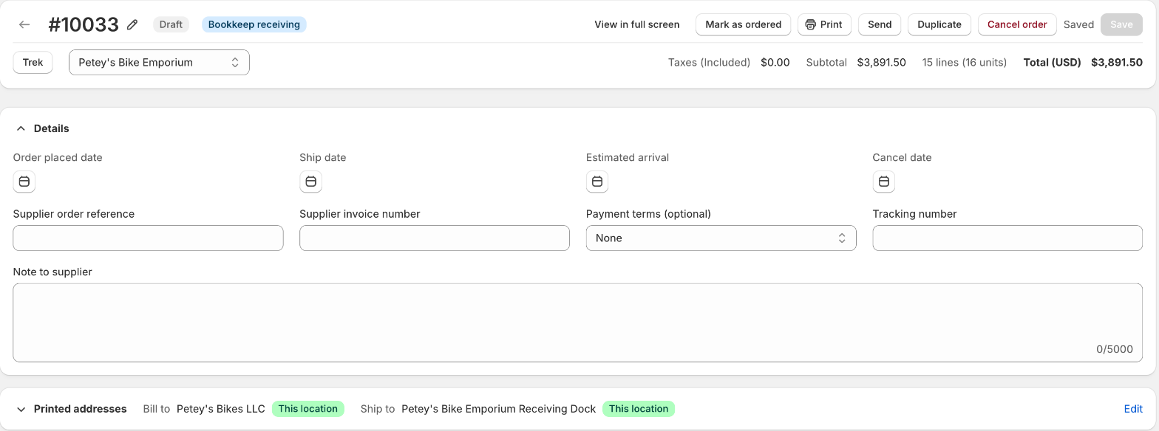Click This location badge beside Bill to

(x=308, y=409)
